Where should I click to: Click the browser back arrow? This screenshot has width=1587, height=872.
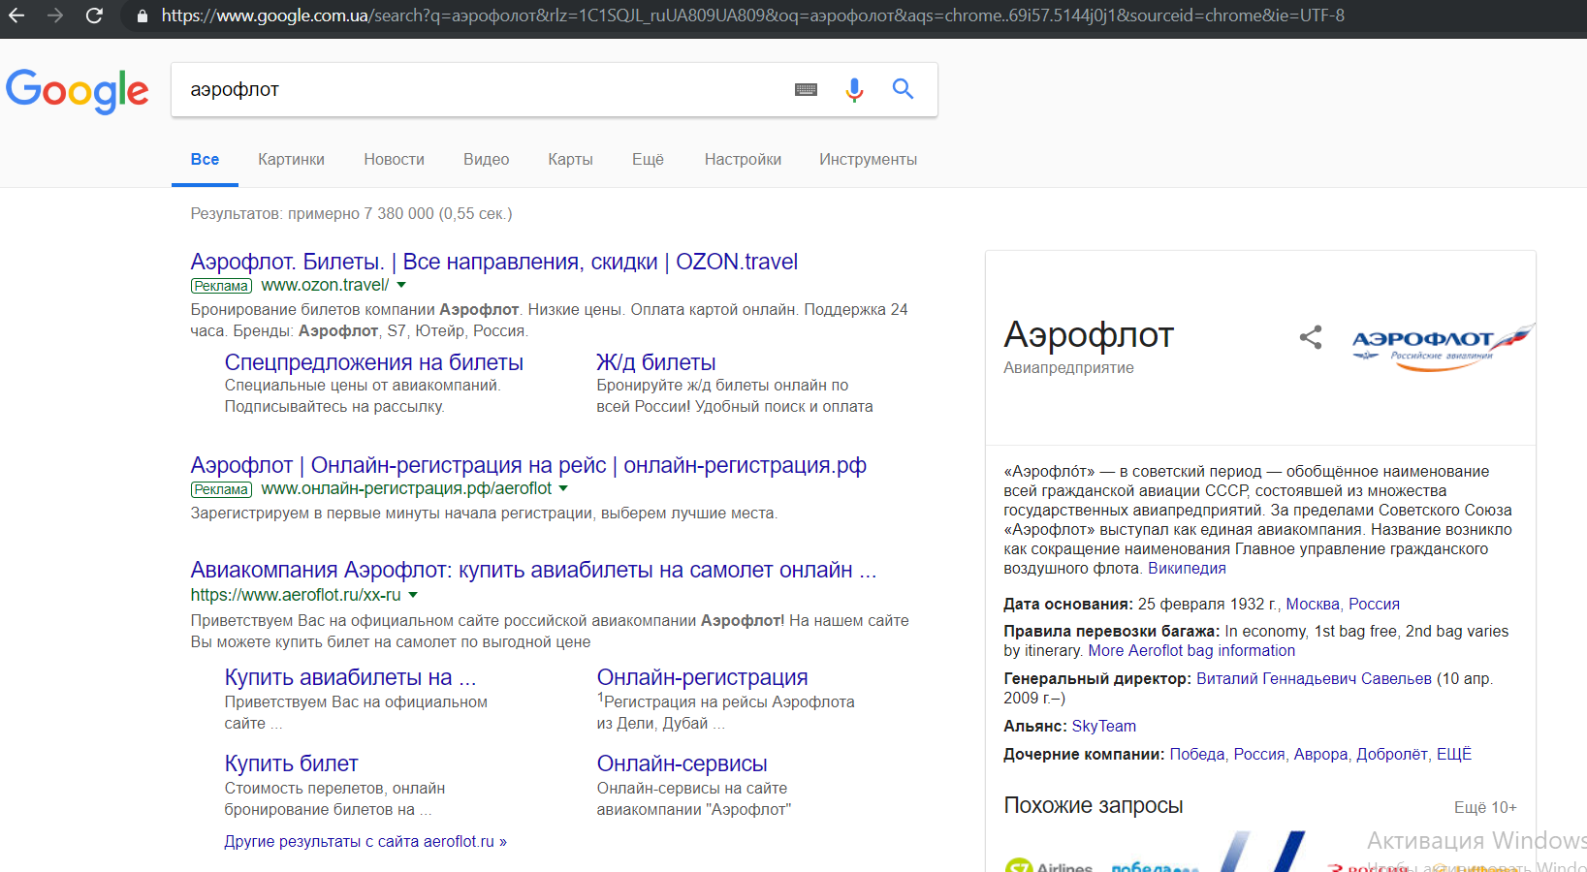16,16
